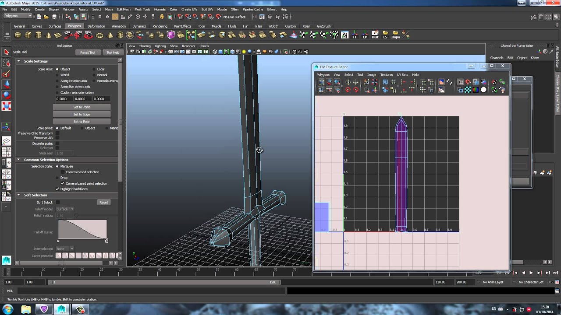Switch to the Rendering shelf tab
Viewport: 561px width, 315px height.
coord(160,26)
